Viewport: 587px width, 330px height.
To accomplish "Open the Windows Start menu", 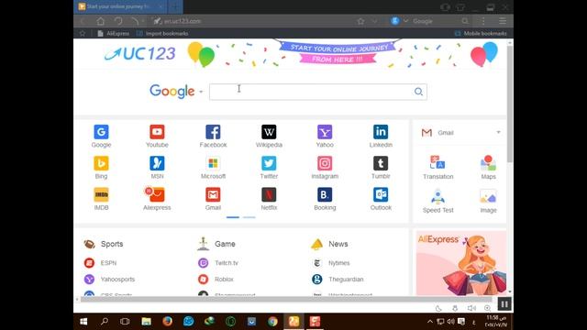I will [x=83, y=322].
